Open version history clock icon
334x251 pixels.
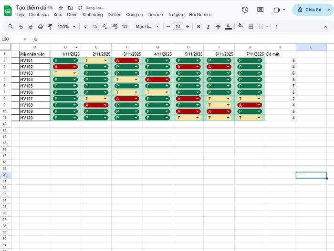click(x=245, y=10)
